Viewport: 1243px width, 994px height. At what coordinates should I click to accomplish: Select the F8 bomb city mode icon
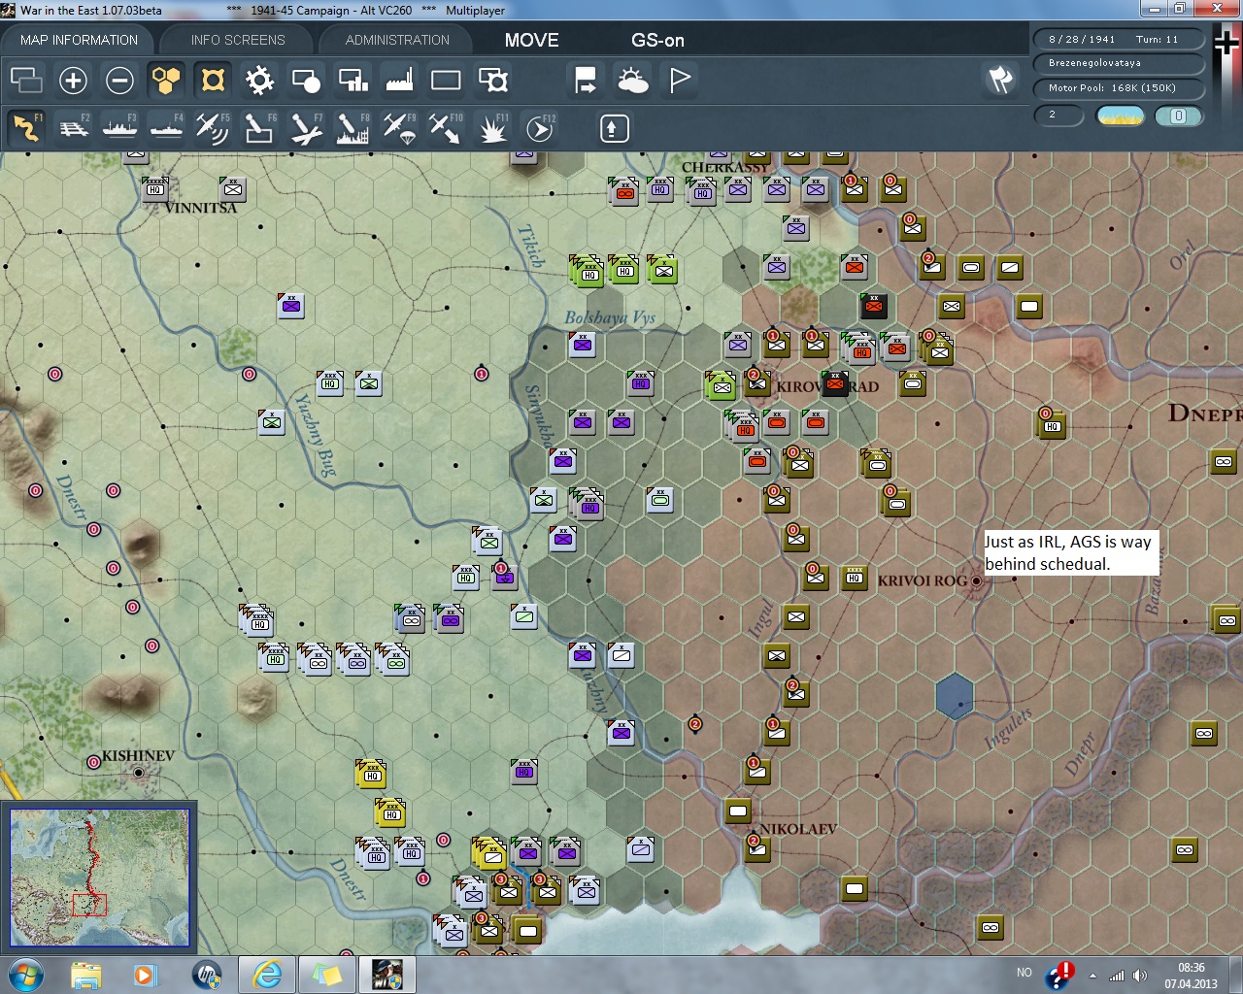click(353, 128)
